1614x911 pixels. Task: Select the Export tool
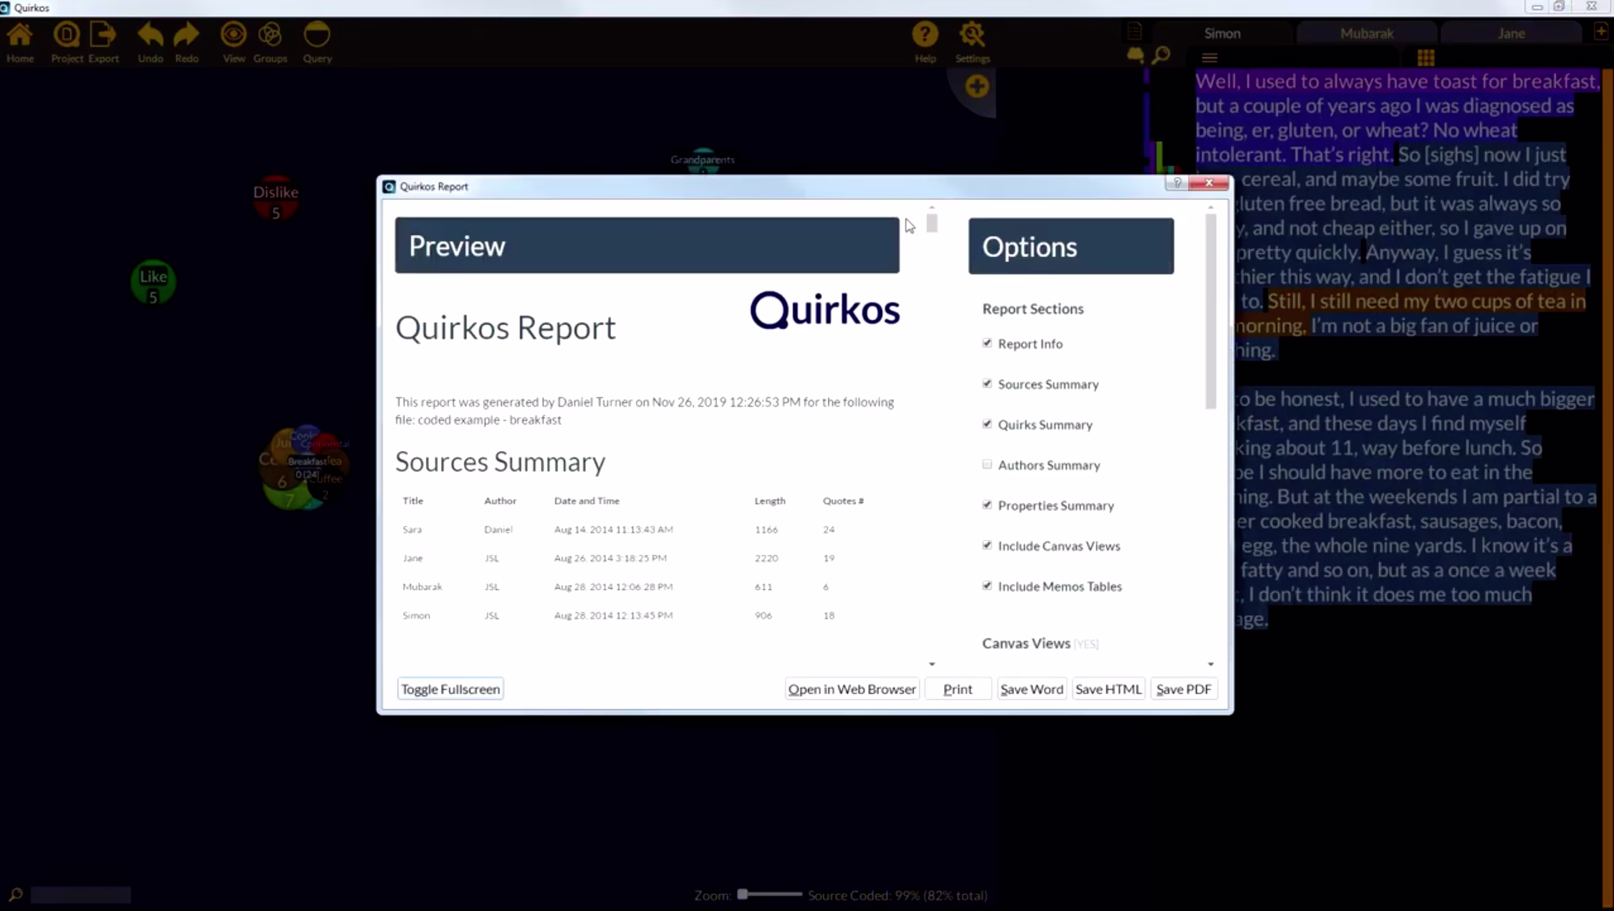[x=103, y=42]
